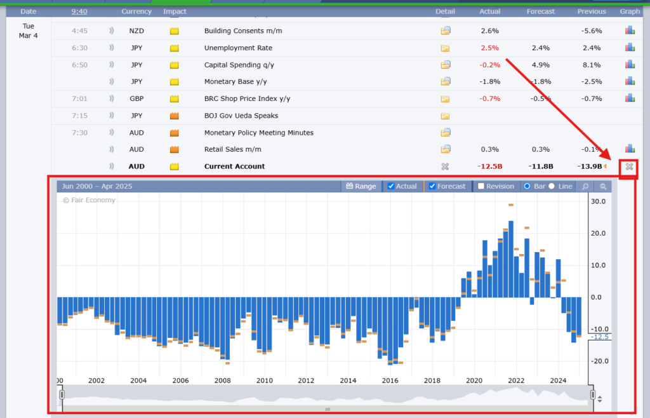Click yellow impact icon for Unemployment Rate
Viewport: 650px width, 418px height.
[x=174, y=48]
